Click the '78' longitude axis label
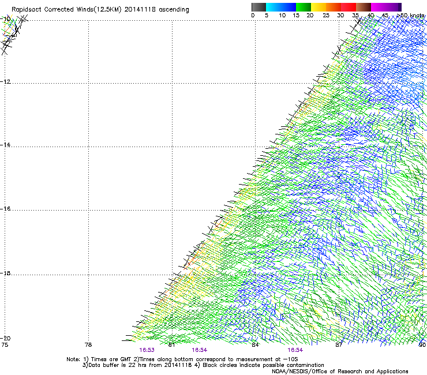The width and height of the screenshot is (427, 375). 88,345
